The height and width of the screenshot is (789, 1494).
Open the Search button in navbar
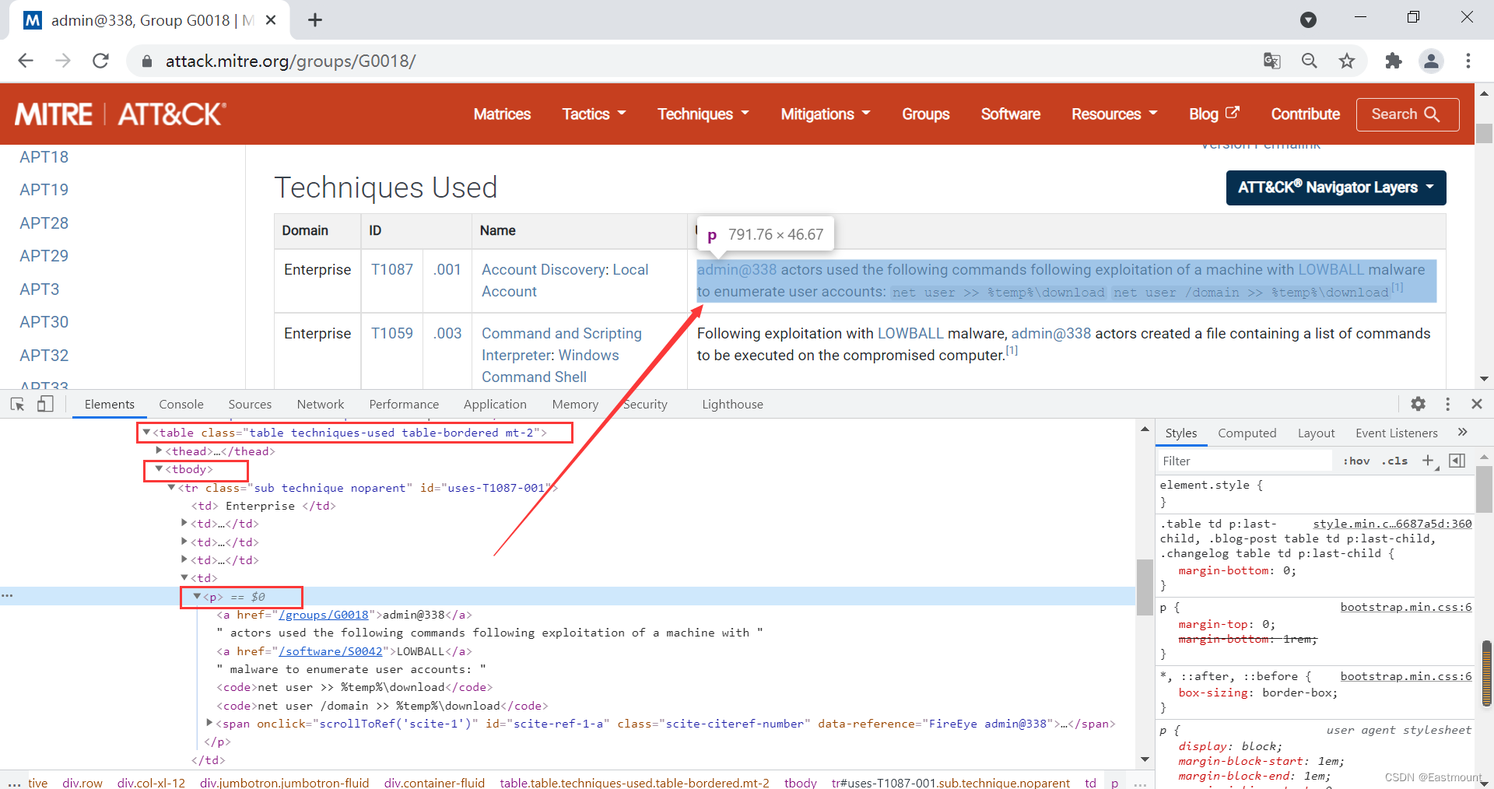(x=1407, y=114)
